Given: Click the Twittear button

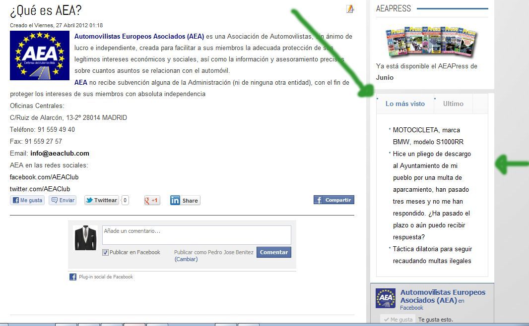Looking at the screenshot, I should (x=102, y=200).
